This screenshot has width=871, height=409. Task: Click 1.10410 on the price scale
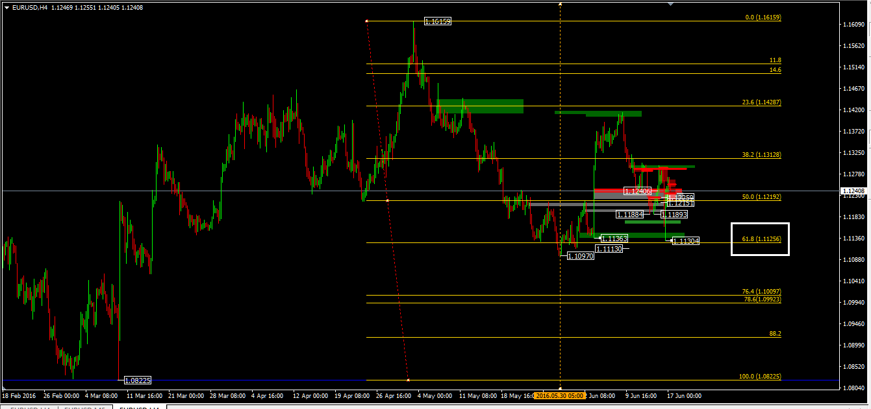click(x=853, y=281)
